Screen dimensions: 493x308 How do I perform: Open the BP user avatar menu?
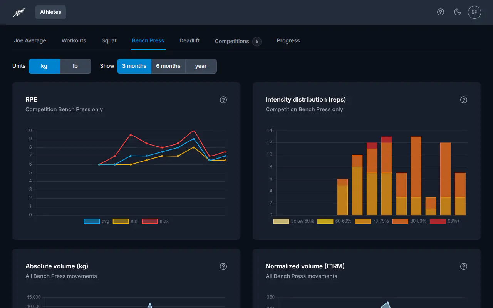click(475, 12)
